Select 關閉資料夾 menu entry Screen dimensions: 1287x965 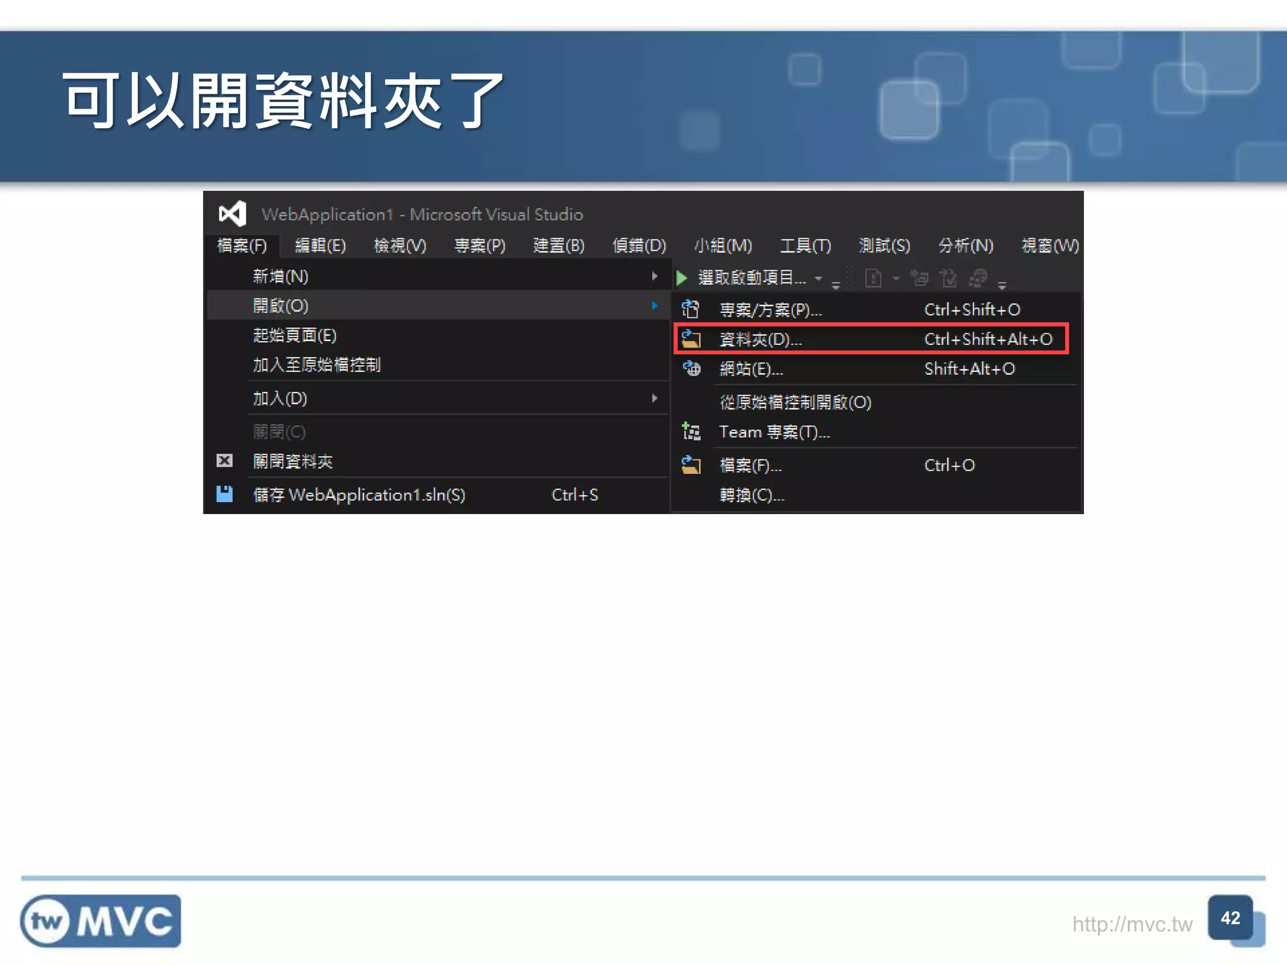437,461
